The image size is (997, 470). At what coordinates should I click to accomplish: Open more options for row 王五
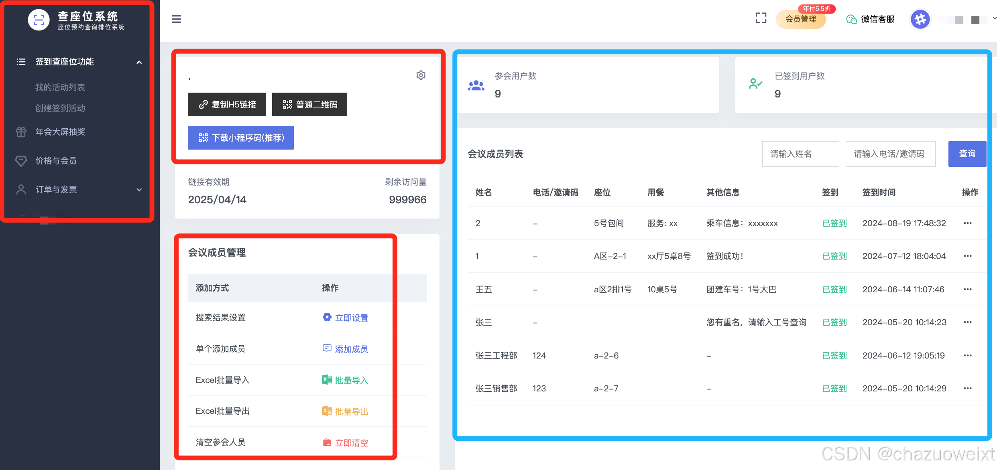(967, 289)
